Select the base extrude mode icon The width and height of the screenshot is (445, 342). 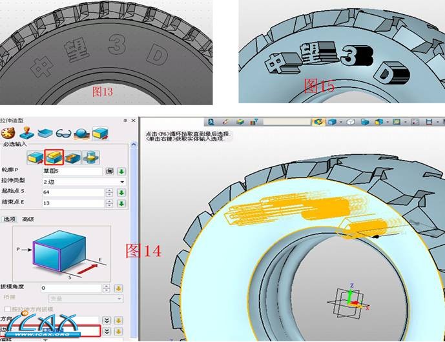[x=35, y=157]
